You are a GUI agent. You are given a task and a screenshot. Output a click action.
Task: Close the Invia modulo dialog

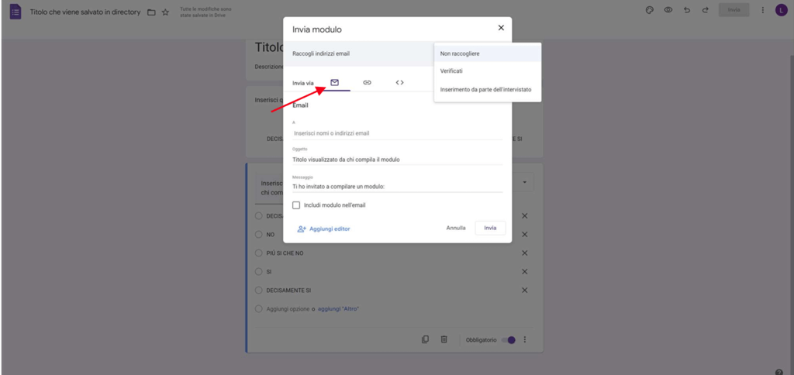point(500,28)
